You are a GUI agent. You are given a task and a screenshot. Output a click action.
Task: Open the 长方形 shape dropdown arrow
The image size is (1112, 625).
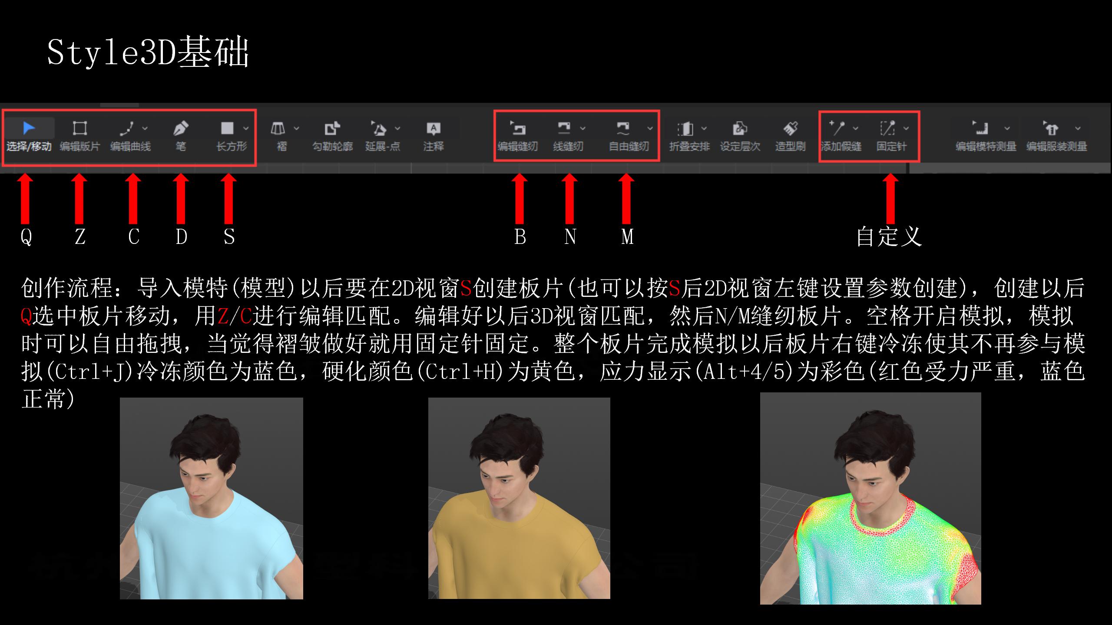pyautogui.click(x=246, y=128)
